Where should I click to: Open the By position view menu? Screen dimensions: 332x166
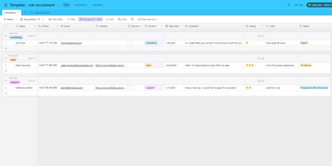(32, 19)
